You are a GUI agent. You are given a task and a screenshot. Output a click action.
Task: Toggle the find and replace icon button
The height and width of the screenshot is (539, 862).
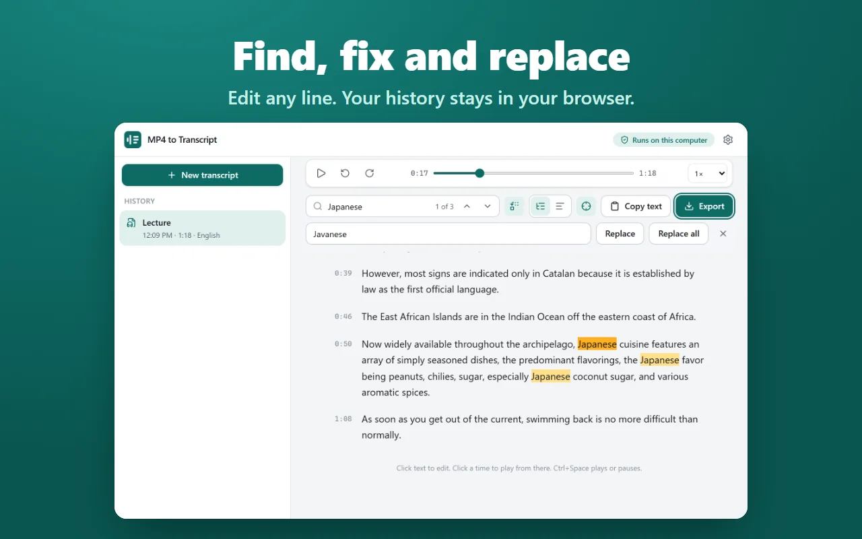click(515, 206)
